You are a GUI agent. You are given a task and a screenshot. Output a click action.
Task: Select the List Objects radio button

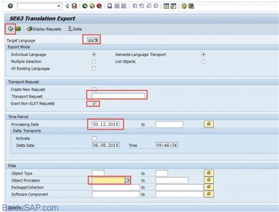tap(203, 61)
